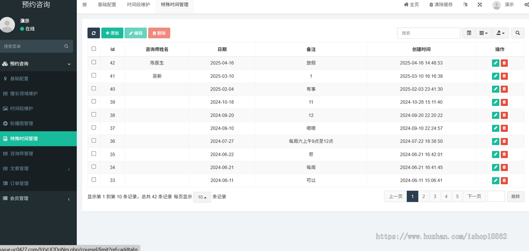Delete row 33 with trash icon
The image size is (529, 251).
coord(504,180)
